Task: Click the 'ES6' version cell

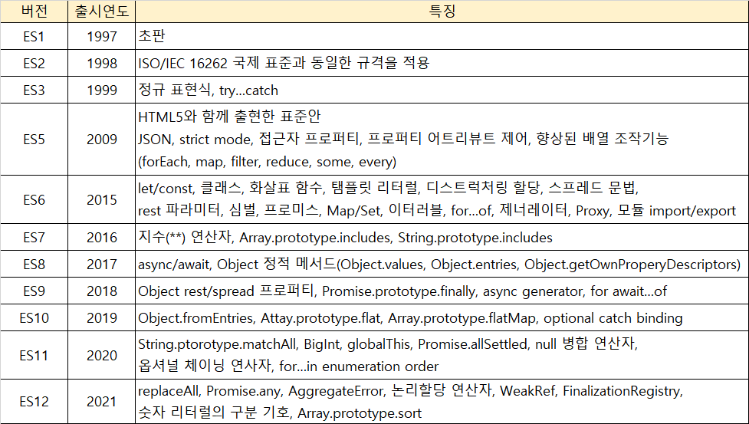Action: tap(34, 199)
